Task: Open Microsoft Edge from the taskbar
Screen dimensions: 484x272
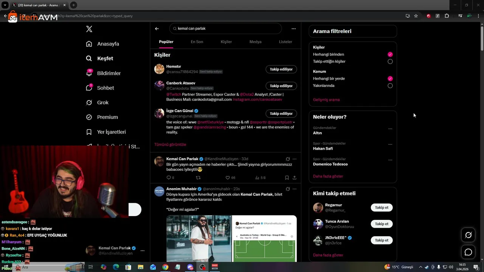Action: pos(116,267)
